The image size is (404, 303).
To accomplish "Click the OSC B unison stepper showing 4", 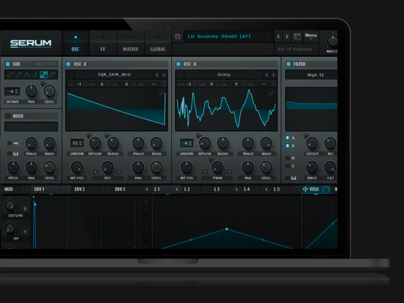I will coord(187,143).
